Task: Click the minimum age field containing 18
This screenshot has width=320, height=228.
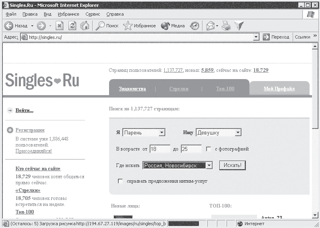Action: coord(160,149)
